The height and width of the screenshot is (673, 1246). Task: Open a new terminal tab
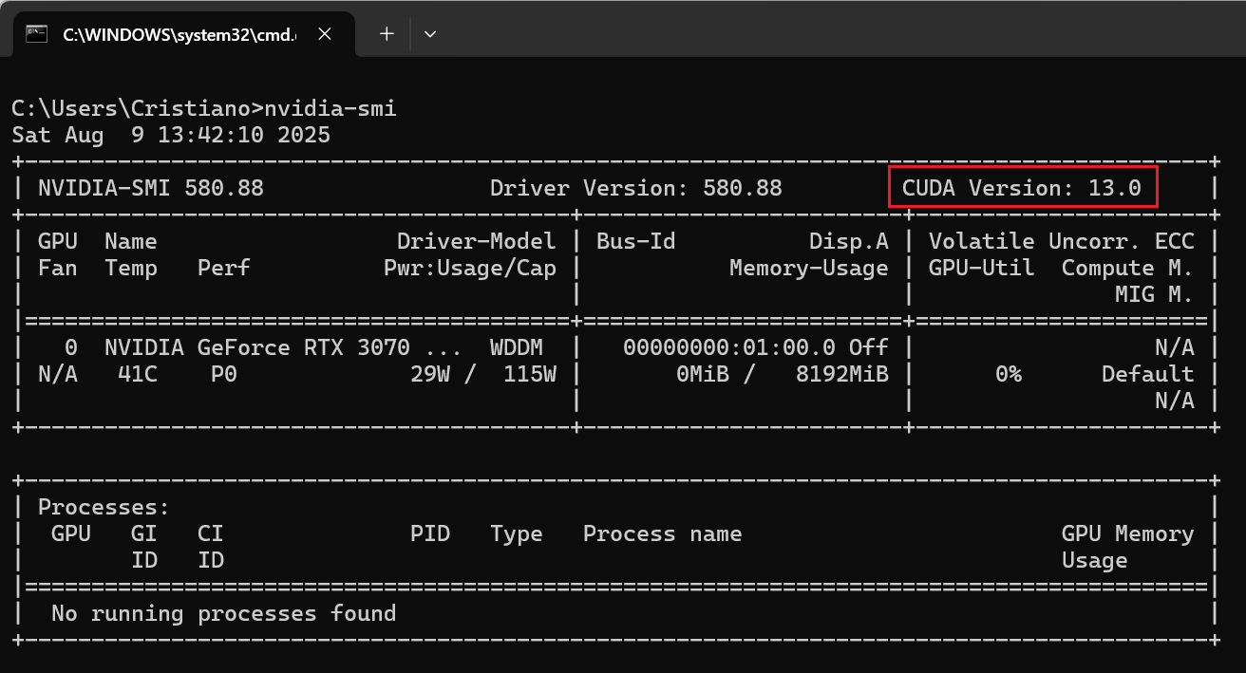[x=387, y=33]
